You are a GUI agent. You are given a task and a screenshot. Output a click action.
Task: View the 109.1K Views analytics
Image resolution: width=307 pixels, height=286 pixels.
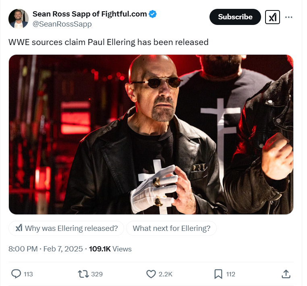[110, 249]
